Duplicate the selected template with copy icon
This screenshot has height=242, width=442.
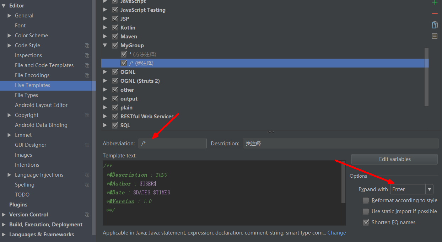point(435,25)
